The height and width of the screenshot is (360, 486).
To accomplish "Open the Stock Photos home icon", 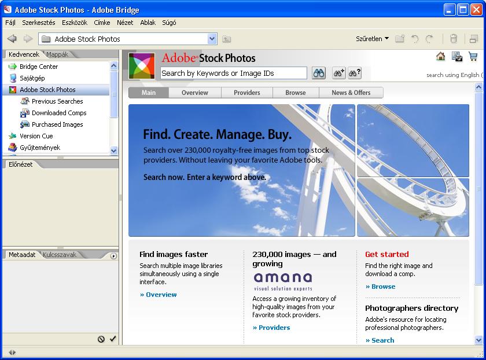I will [x=440, y=57].
